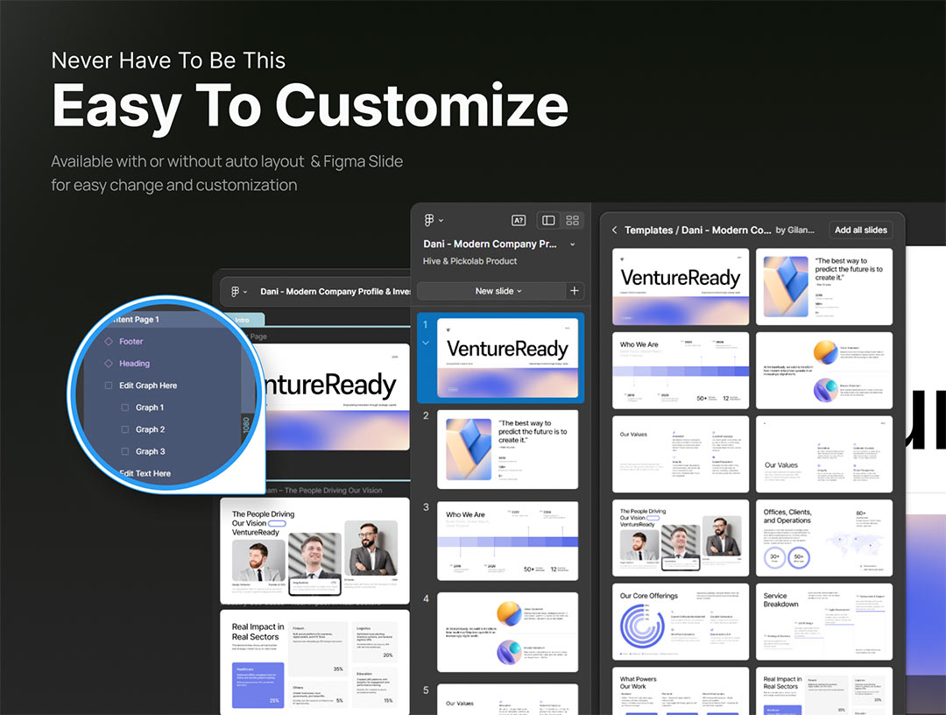Go back using Templates back arrow
Screen dimensions: 946x715
click(x=615, y=230)
